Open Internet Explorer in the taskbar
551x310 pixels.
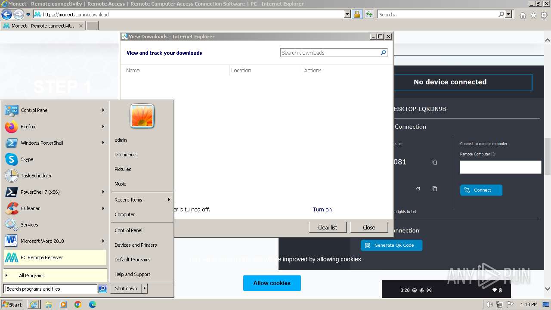tap(33, 304)
